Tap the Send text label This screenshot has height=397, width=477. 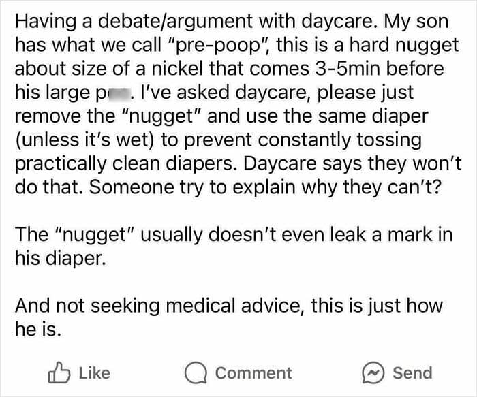click(413, 373)
